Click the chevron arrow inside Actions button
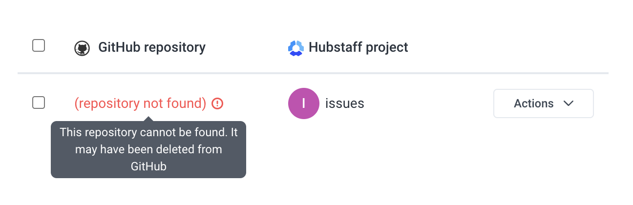 point(568,103)
